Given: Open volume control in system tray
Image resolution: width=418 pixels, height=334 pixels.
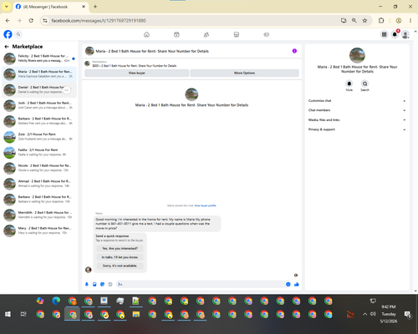Looking at the screenshot, I should (373, 314).
